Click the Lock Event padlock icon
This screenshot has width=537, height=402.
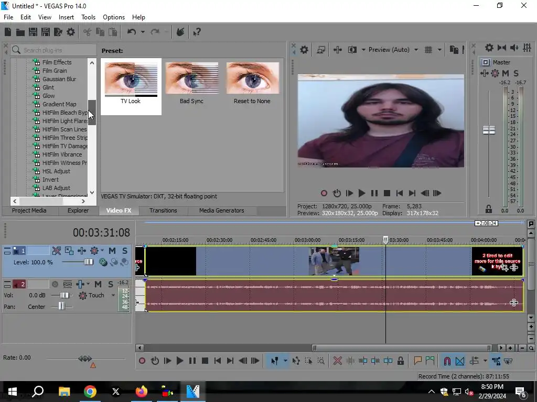(400, 361)
